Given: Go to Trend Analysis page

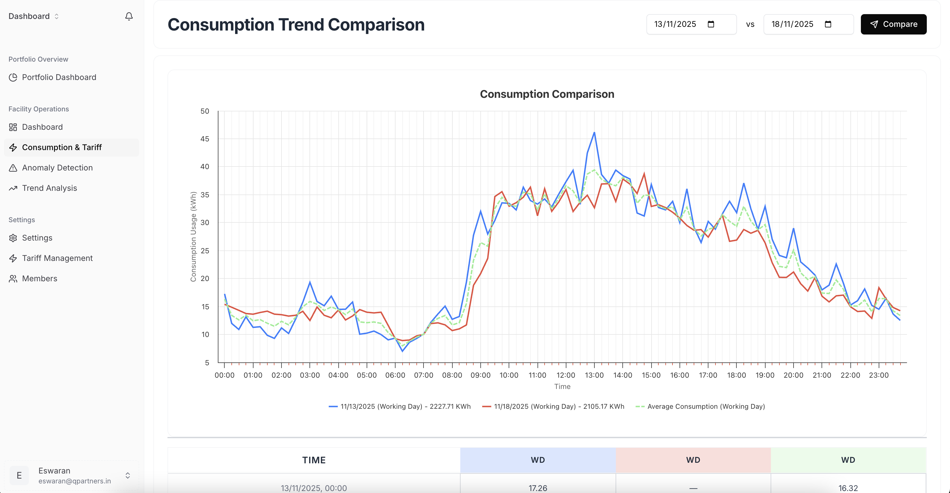Looking at the screenshot, I should [x=50, y=188].
